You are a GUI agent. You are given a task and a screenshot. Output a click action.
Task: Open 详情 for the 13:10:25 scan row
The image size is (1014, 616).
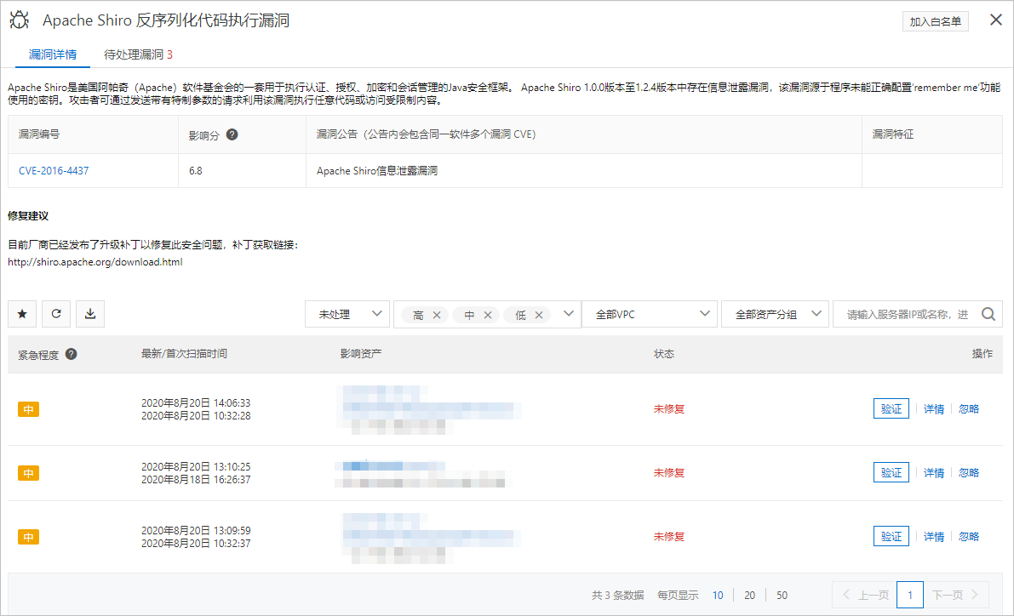point(934,472)
